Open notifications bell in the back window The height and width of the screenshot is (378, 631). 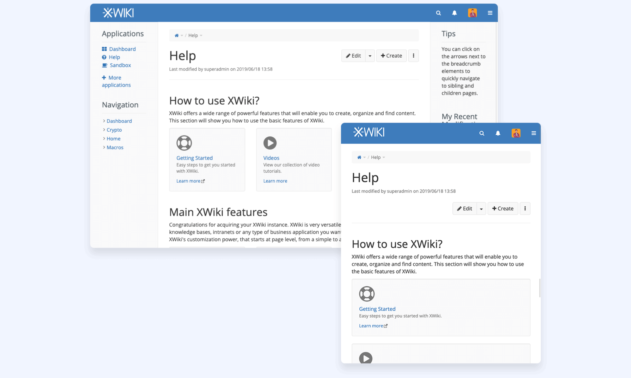tap(454, 13)
